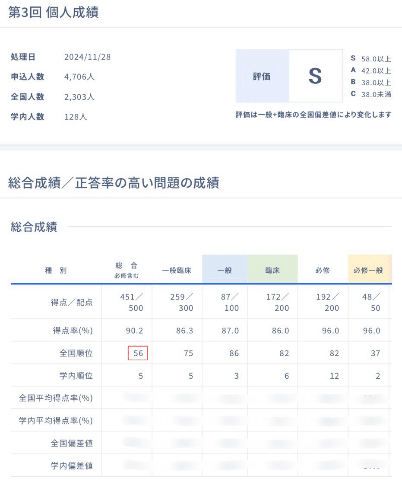402x482 pixels.
Task: Click the 第3回 個人成績 page heading
Action: 54,12
